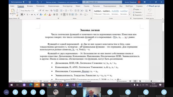Viewport: 173px width, 97px height.
Task: Click the numbered list icon
Action: tap(66, 11)
